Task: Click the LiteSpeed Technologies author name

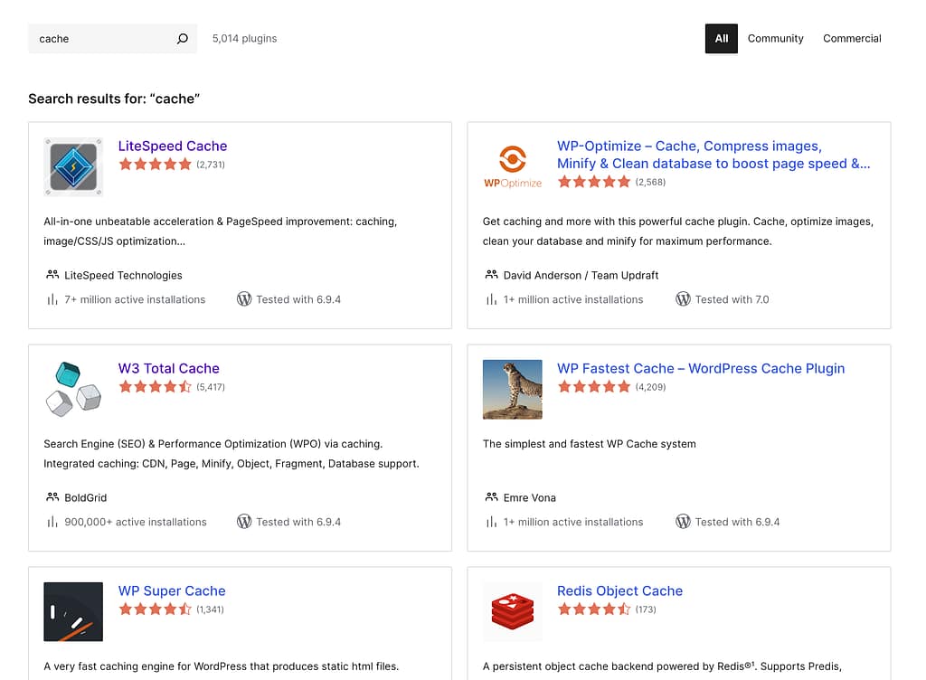Action: 123,275
